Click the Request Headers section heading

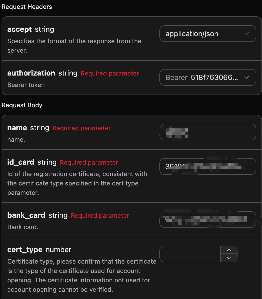pos(27,7)
